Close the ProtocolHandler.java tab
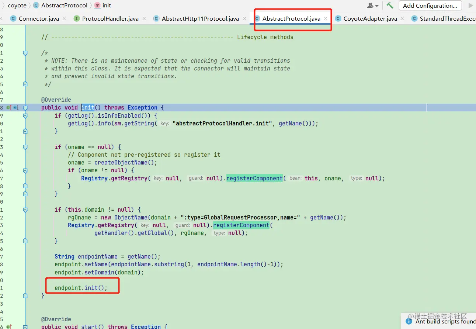This screenshot has height=329, width=476. (x=144, y=18)
